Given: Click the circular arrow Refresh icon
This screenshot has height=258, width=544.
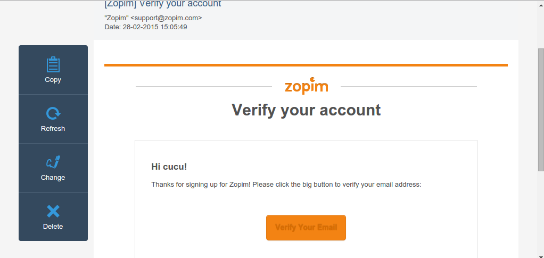Looking at the screenshot, I should pos(53,113).
